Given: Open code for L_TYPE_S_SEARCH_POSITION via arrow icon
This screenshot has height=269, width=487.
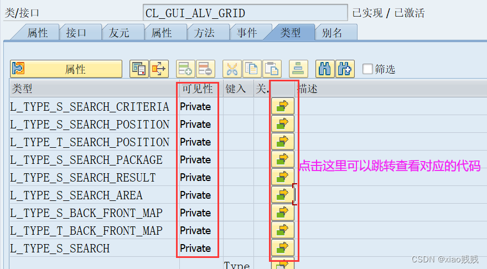Looking at the screenshot, I should [283, 124].
